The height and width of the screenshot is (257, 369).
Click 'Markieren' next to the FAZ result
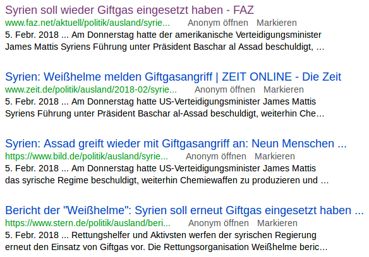click(277, 23)
